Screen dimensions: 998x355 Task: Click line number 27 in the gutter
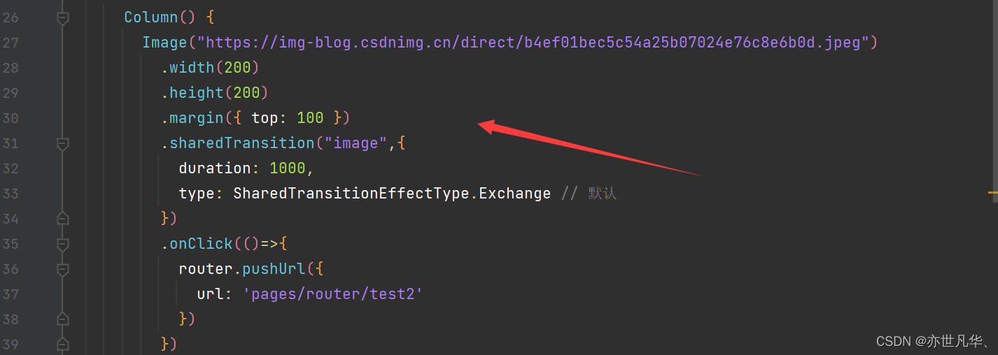[10, 43]
